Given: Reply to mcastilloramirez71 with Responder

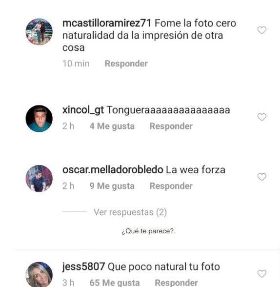Looking at the screenshot, I should 126,63.
